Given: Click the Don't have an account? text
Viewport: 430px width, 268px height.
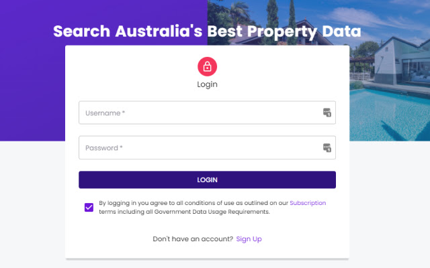Looking at the screenshot, I should tap(193, 239).
